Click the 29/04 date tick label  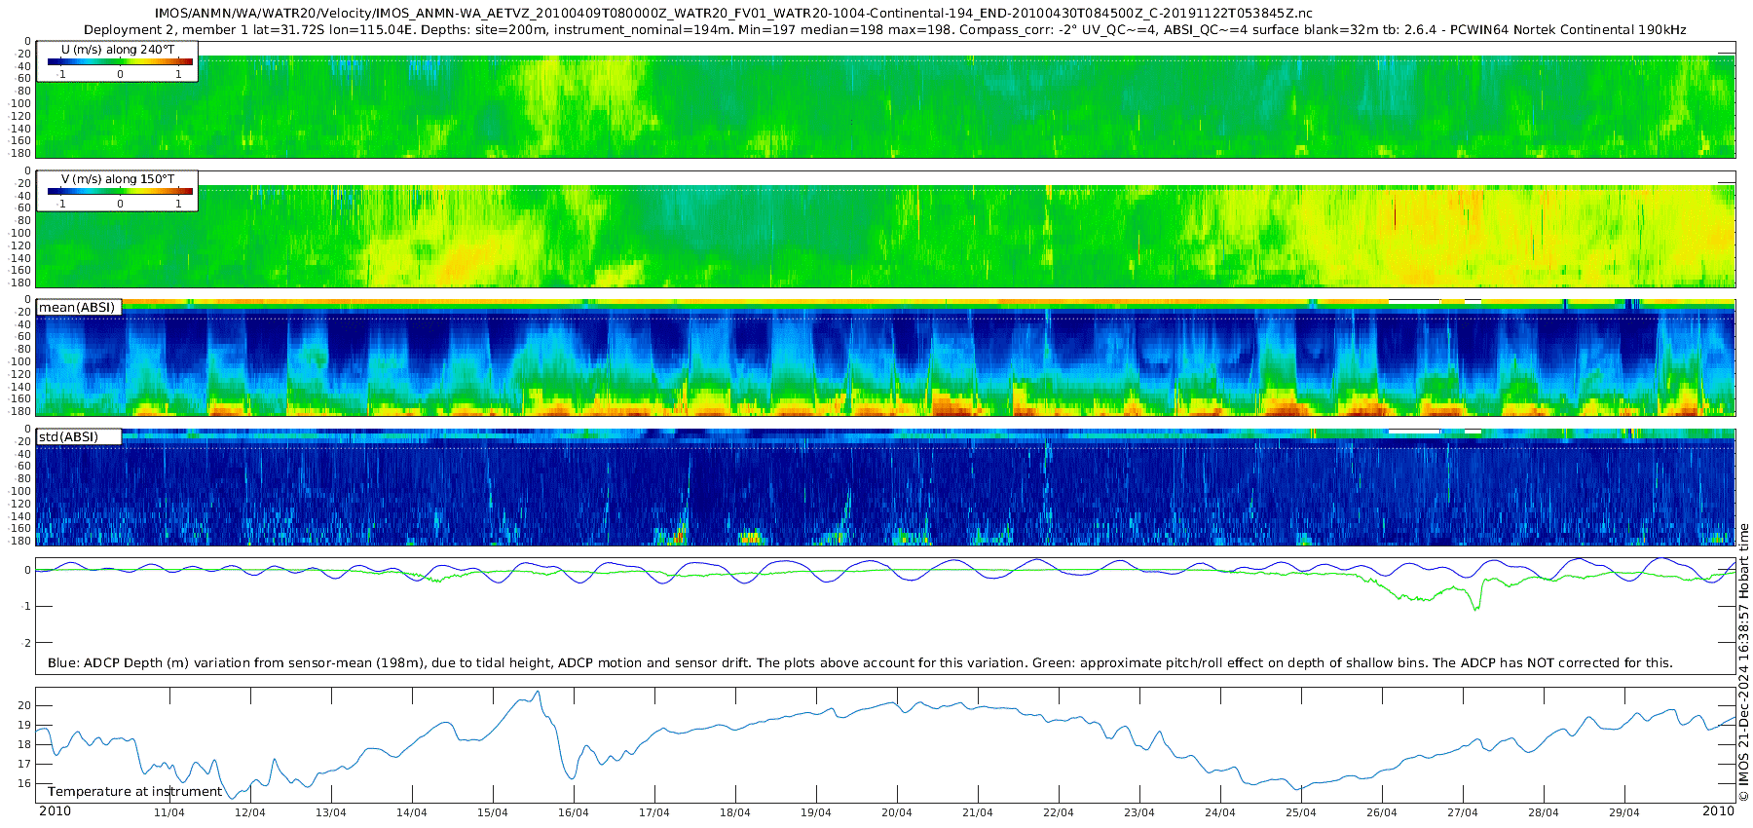pyautogui.click(x=1624, y=812)
